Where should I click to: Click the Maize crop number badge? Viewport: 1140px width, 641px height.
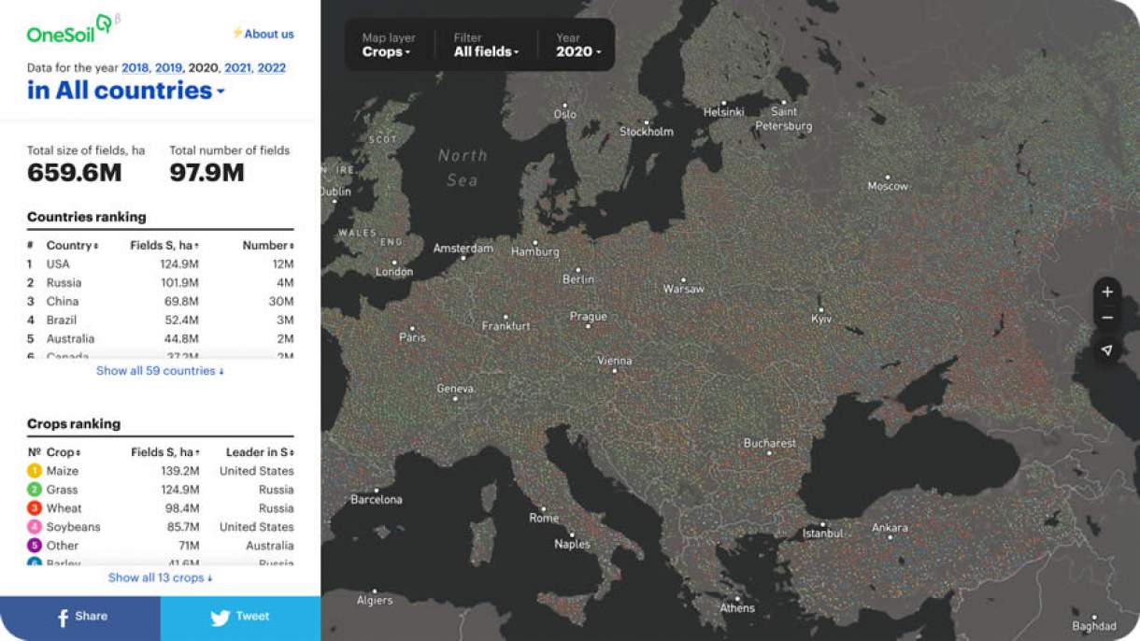coord(35,471)
